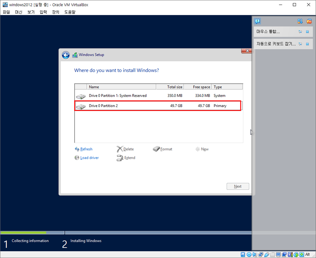The width and height of the screenshot is (316, 258).
Task: Click the Next button
Action: click(x=238, y=187)
